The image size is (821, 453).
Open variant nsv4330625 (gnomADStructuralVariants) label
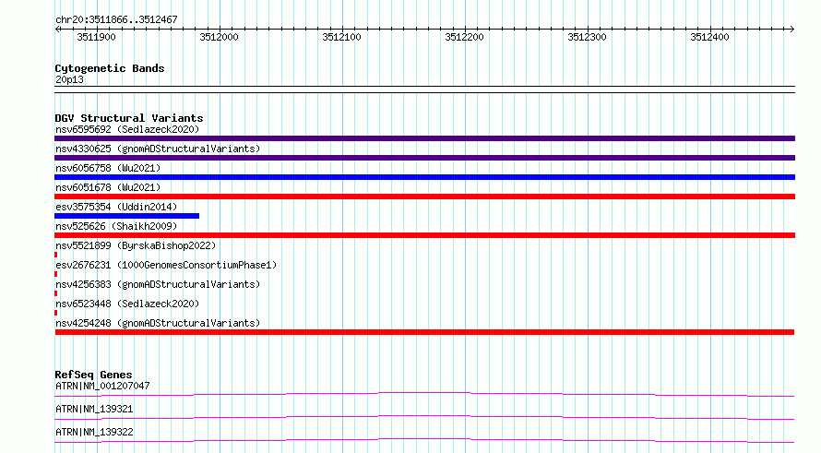pyautogui.click(x=158, y=149)
